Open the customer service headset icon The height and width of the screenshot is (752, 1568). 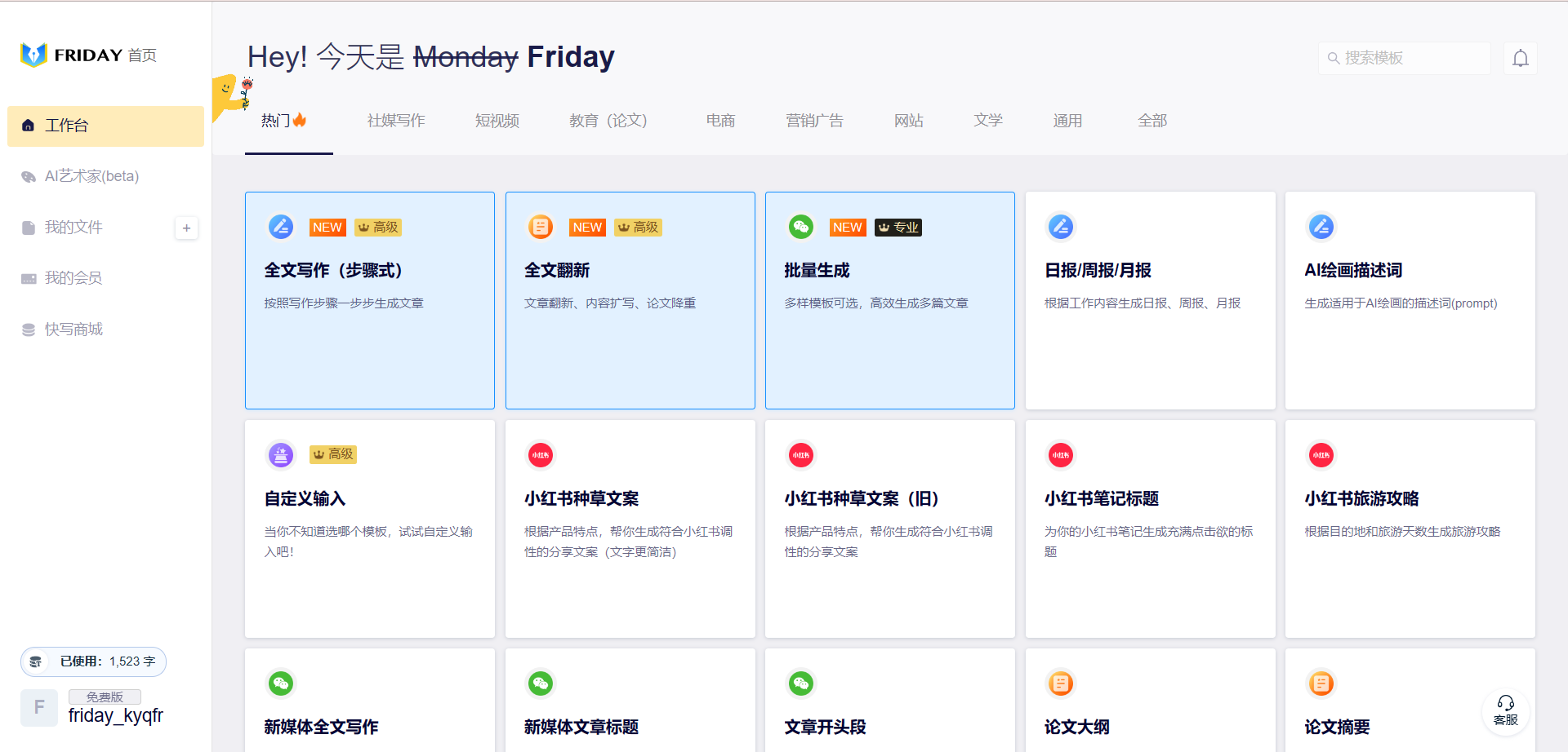[1505, 710]
